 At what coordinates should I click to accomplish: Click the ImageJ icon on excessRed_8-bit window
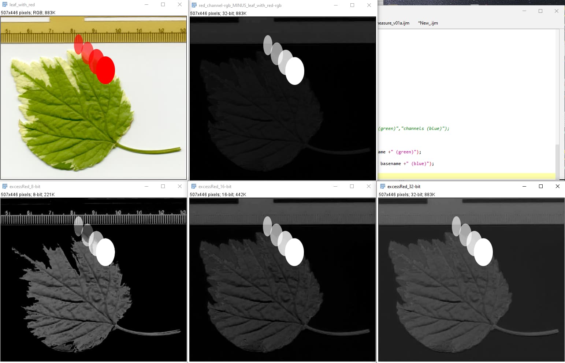click(x=5, y=186)
